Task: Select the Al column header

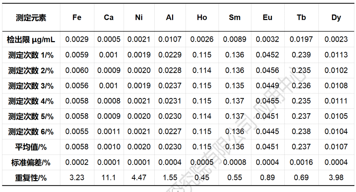Action: [x=170, y=18]
